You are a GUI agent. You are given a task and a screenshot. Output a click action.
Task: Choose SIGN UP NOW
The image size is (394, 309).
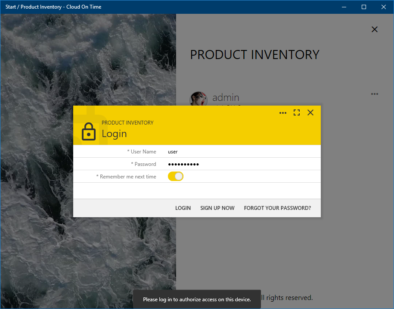[x=217, y=208]
